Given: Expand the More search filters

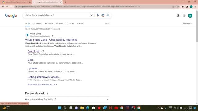Looking at the screenshot, I should point(80,23).
